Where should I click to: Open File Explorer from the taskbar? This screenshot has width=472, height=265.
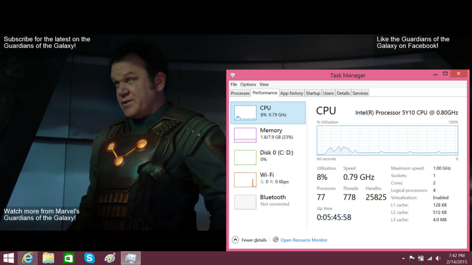tap(48, 258)
